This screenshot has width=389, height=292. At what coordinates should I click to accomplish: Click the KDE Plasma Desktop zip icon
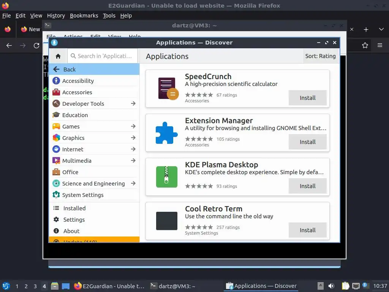tap(167, 177)
